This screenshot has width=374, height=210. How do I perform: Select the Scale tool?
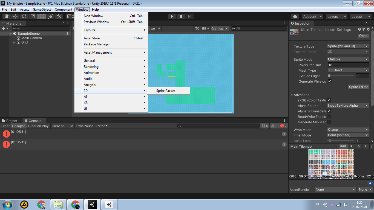(33, 16)
